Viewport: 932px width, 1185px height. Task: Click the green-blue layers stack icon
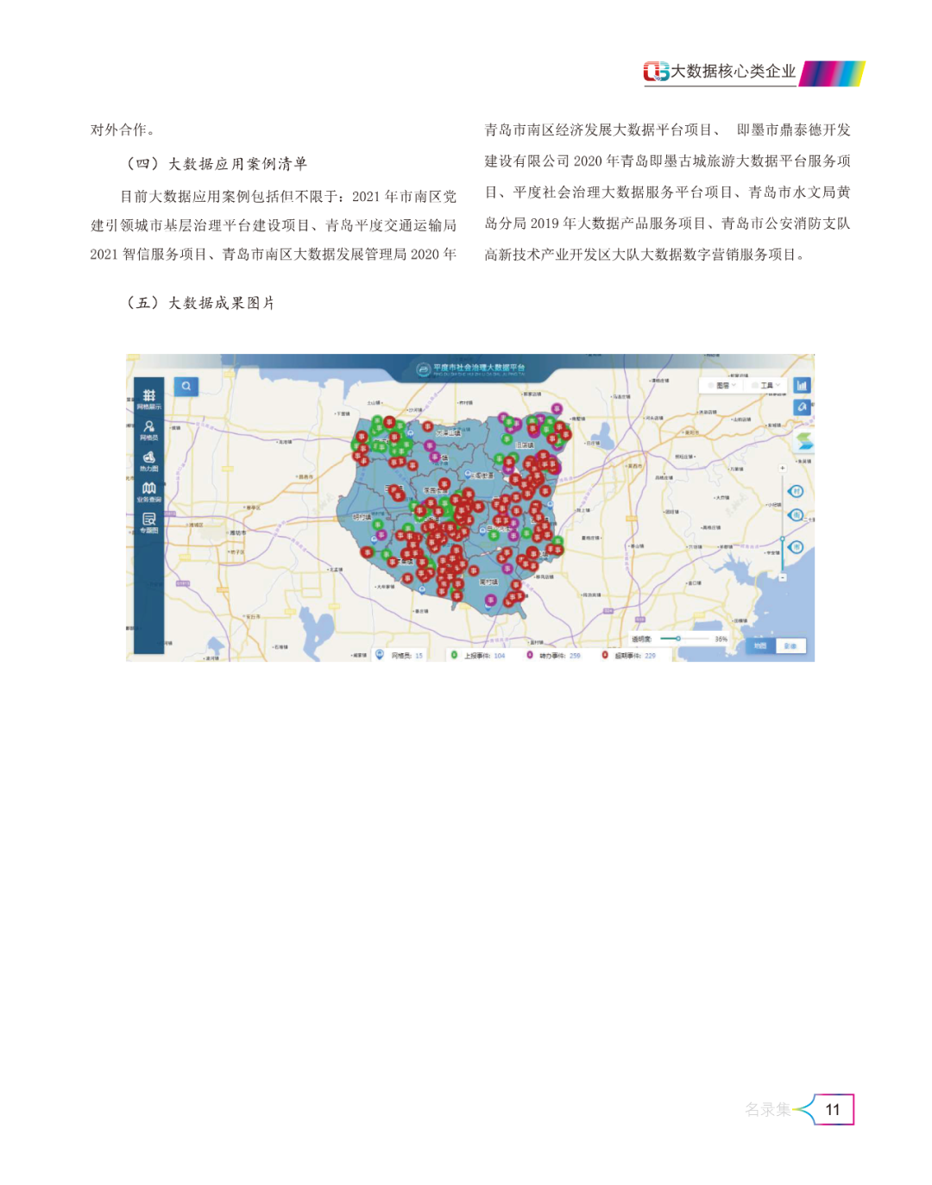803,443
